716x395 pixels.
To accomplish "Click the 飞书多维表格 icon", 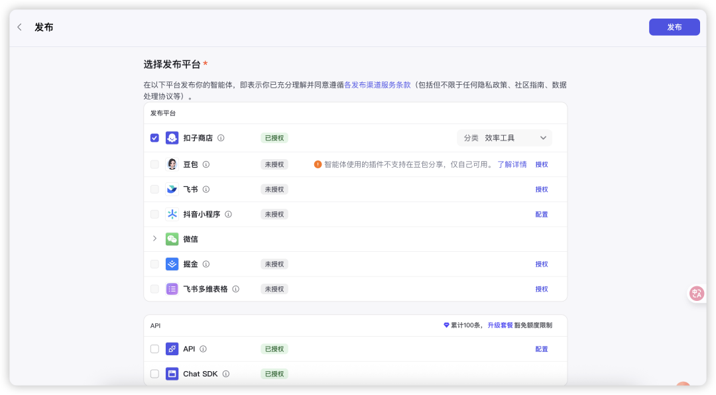I will pos(172,289).
